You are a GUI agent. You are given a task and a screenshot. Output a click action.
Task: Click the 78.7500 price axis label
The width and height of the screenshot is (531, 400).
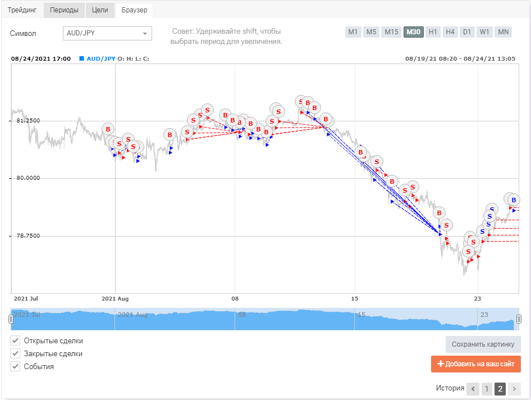click(28, 235)
